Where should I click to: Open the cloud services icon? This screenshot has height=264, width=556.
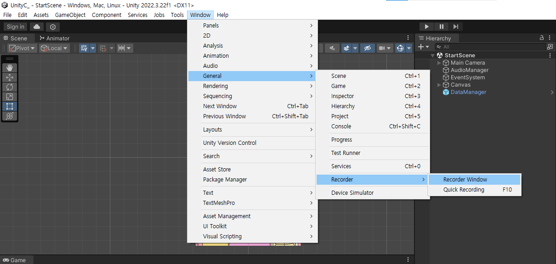tap(37, 27)
